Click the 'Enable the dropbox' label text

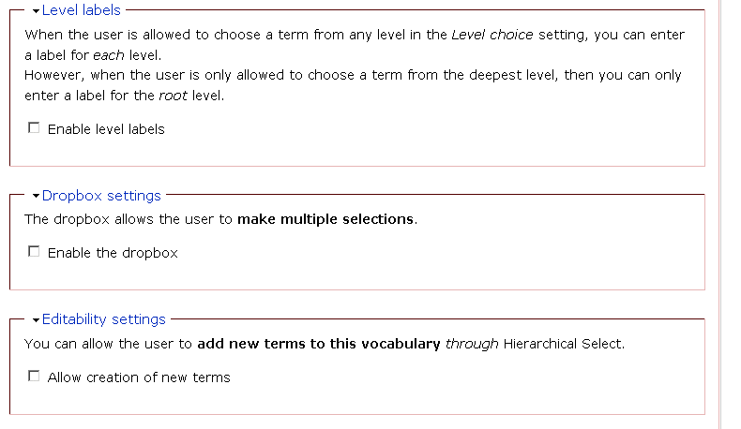point(113,253)
